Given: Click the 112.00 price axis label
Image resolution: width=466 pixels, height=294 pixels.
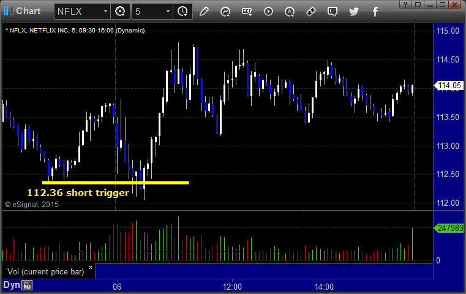Looking at the screenshot, I should pos(448,203).
